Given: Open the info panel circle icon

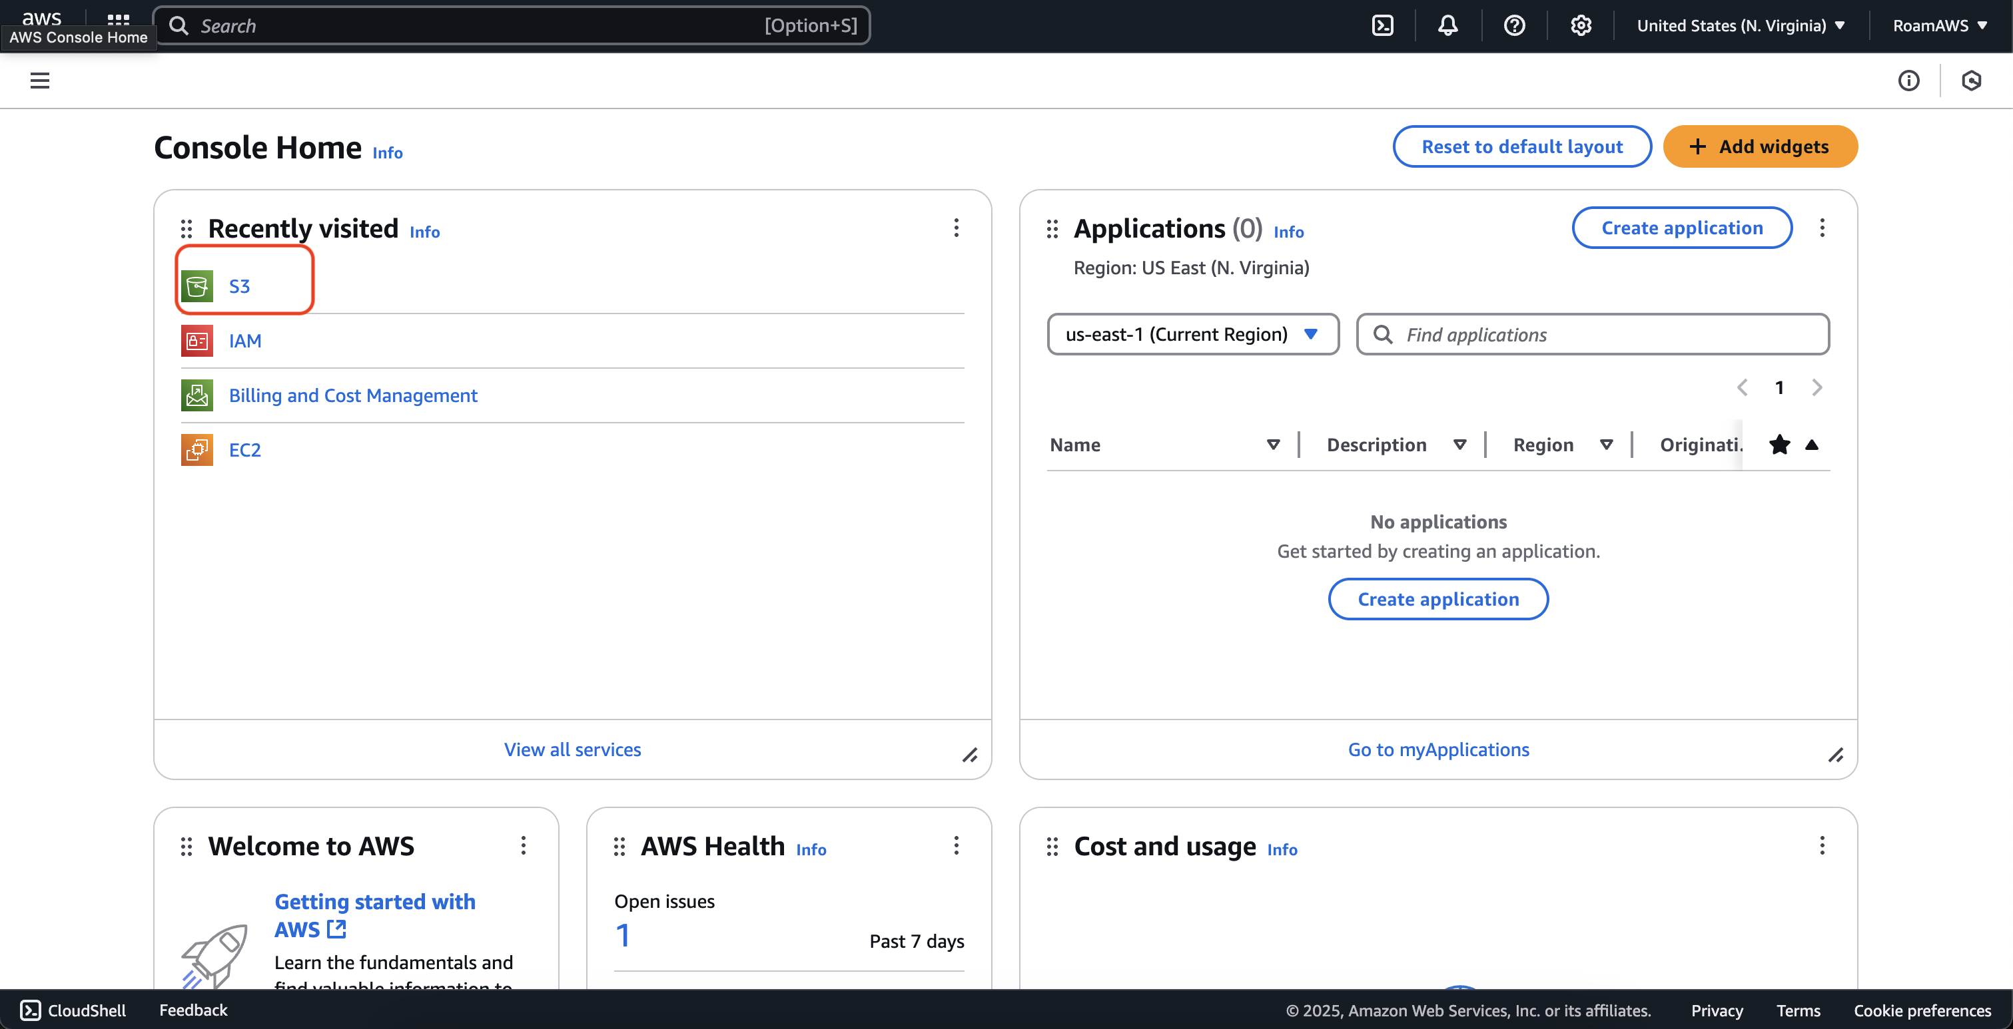Looking at the screenshot, I should [x=1909, y=81].
